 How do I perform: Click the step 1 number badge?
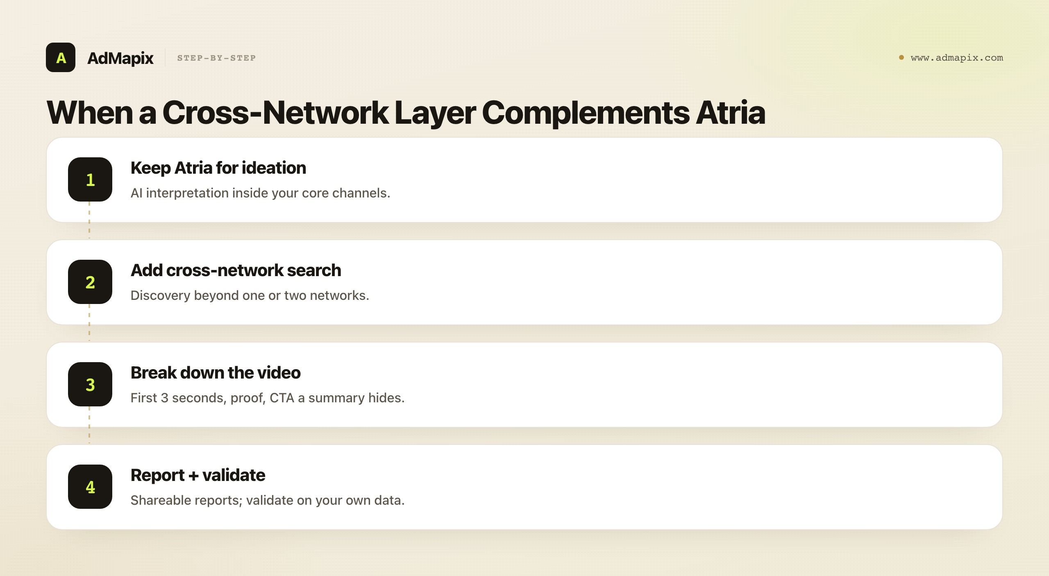point(90,179)
